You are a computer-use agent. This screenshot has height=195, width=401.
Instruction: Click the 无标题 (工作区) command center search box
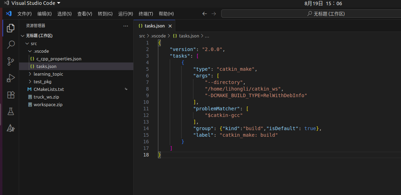tap(311, 14)
